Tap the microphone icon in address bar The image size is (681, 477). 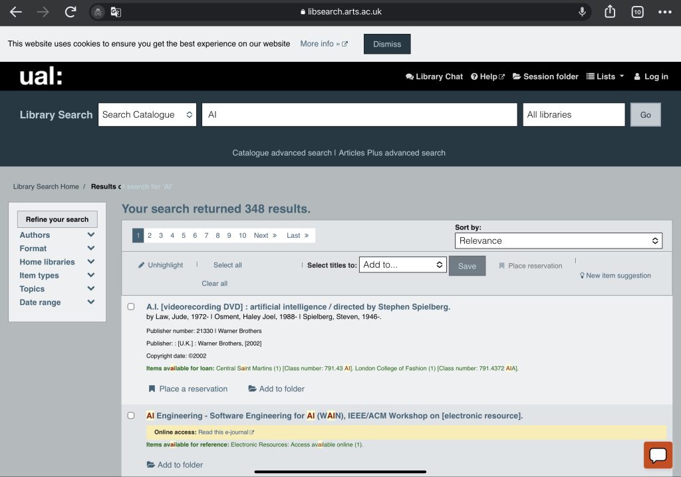coord(583,12)
